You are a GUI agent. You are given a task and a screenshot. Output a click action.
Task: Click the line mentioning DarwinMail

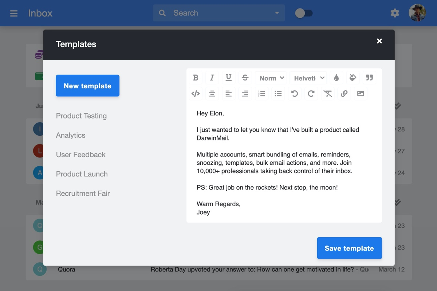[213, 138]
